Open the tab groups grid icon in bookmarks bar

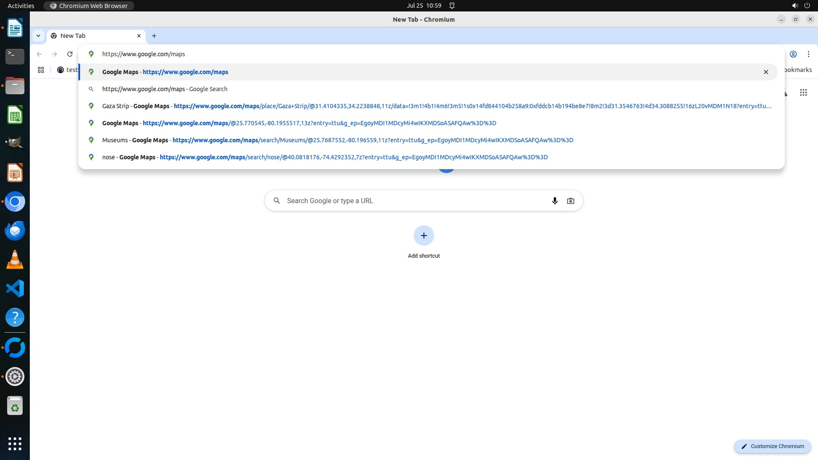[x=41, y=70]
